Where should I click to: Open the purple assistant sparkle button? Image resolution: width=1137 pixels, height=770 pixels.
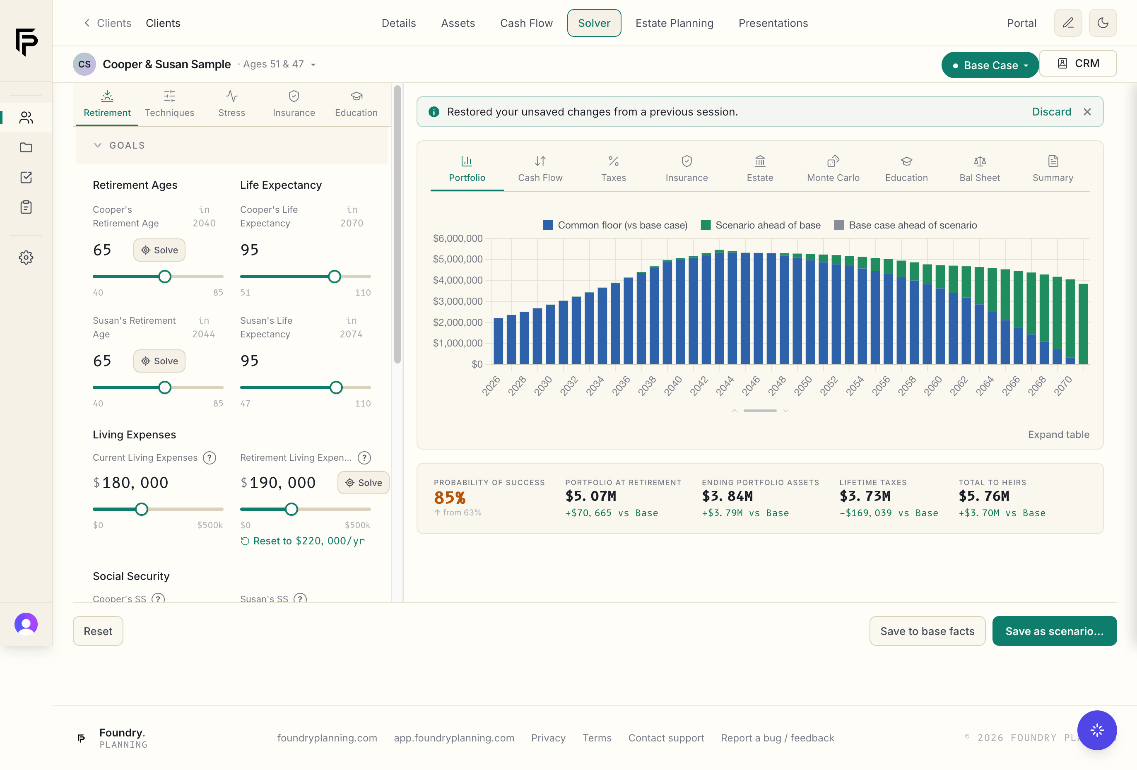point(1097,730)
